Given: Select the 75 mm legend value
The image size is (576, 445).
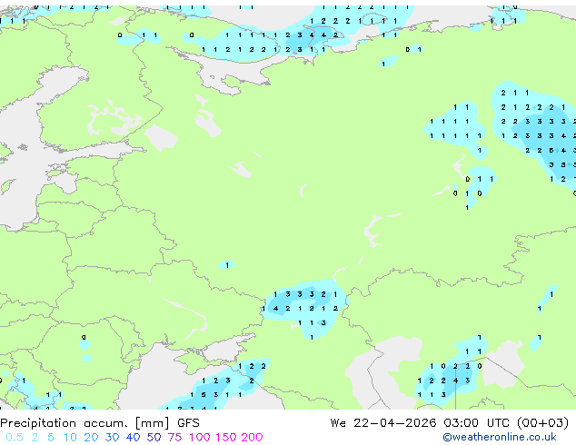Looking at the screenshot, I should [x=174, y=438].
